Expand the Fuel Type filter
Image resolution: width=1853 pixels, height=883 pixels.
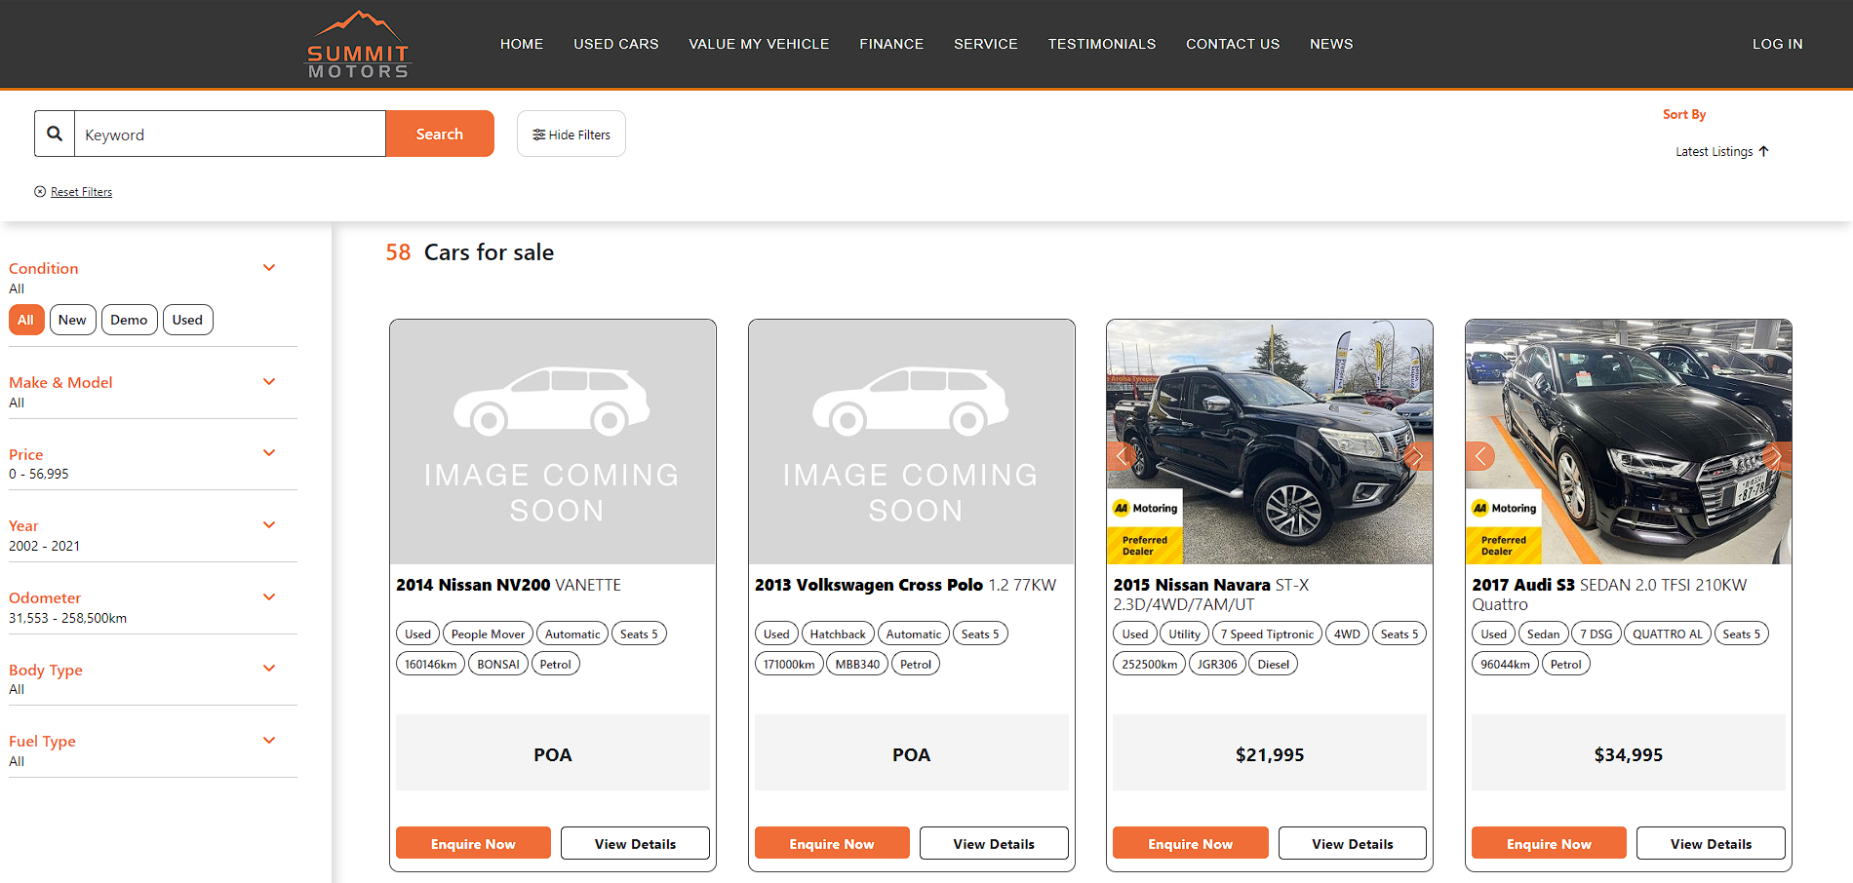tap(269, 741)
